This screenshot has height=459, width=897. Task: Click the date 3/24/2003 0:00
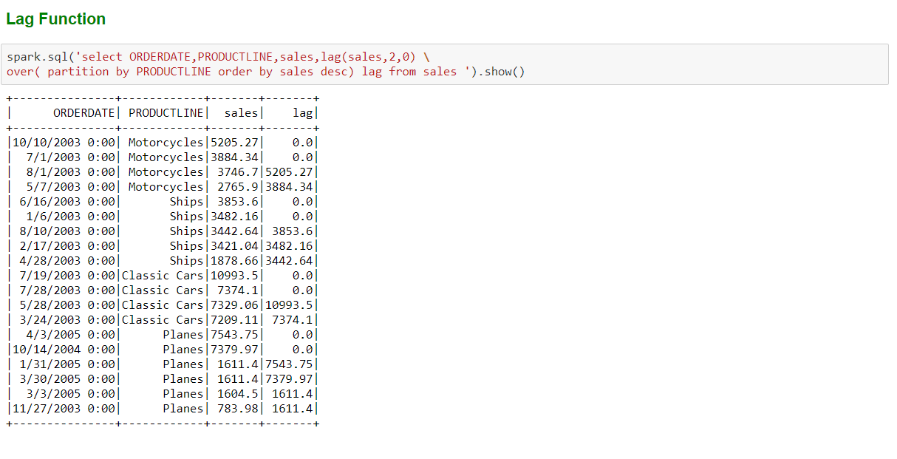click(67, 320)
